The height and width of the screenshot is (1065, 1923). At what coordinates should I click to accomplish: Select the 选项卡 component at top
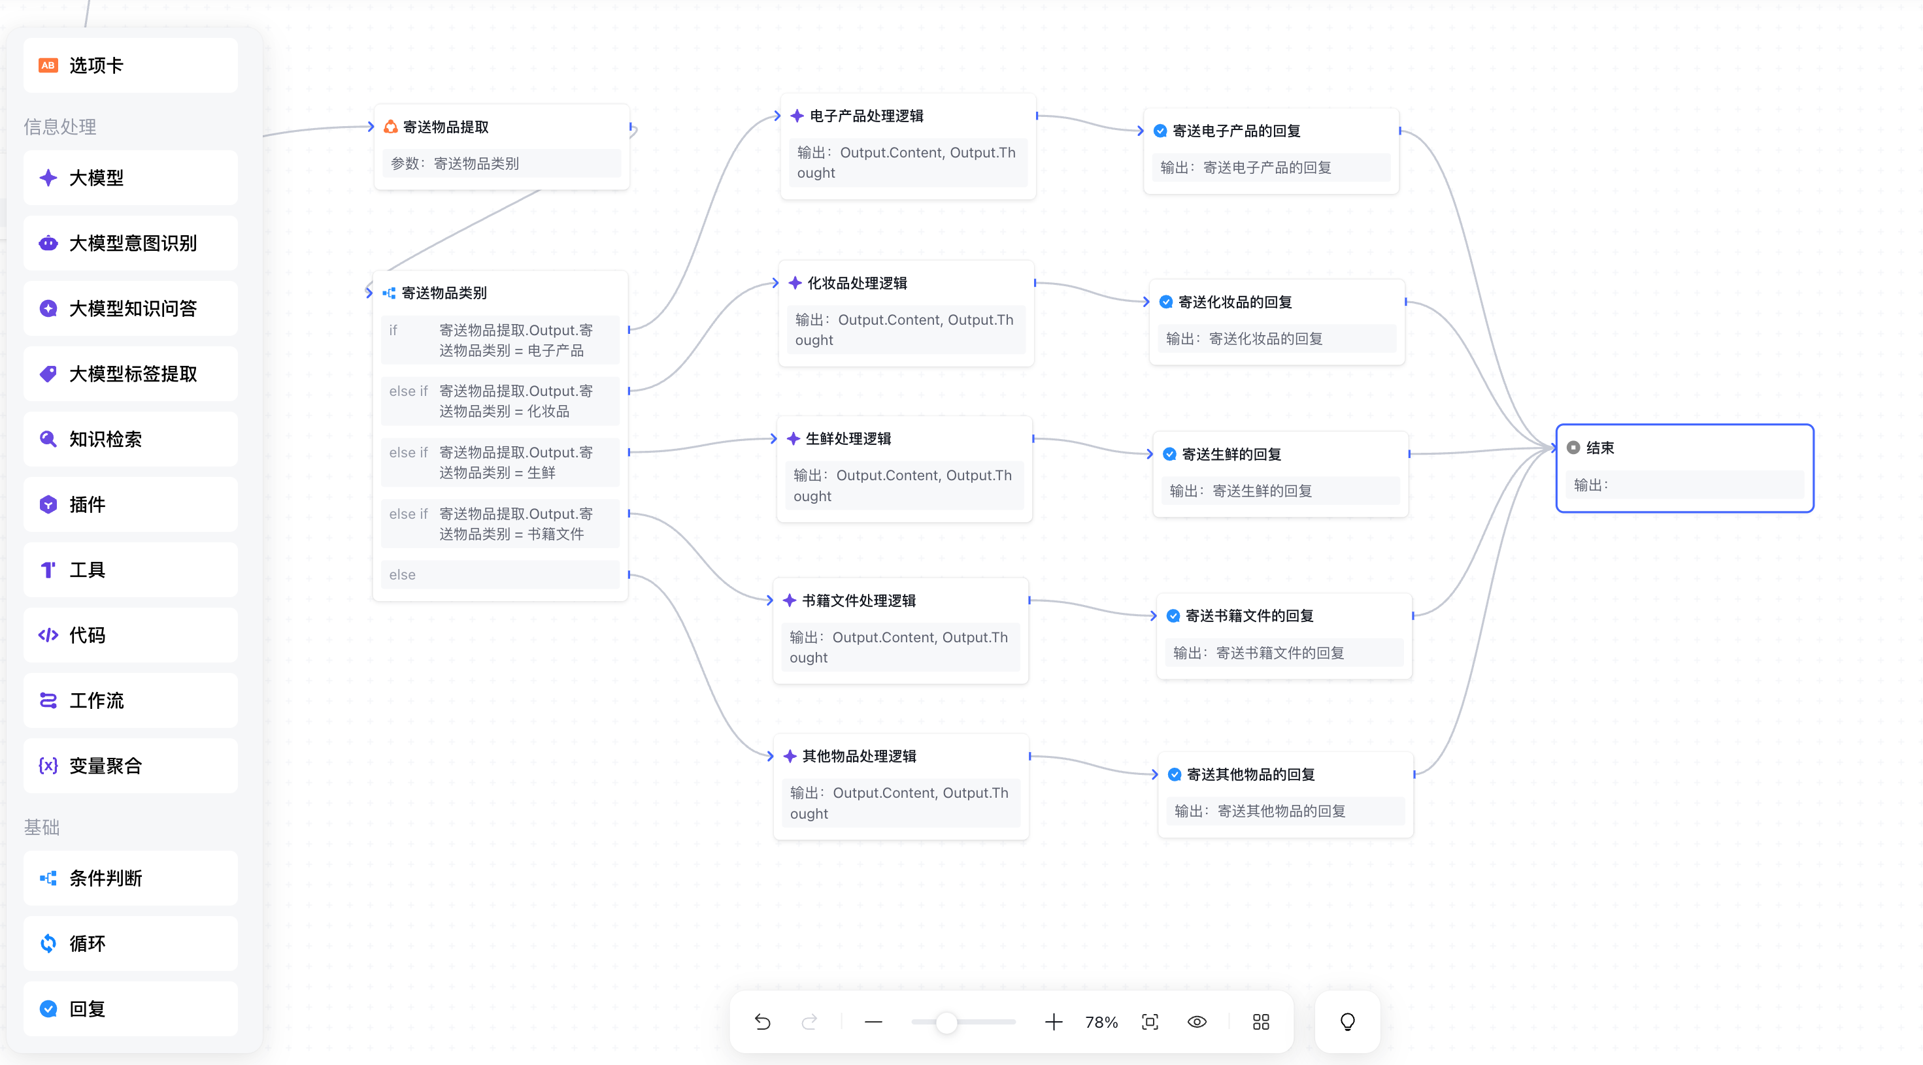pyautogui.click(x=131, y=66)
